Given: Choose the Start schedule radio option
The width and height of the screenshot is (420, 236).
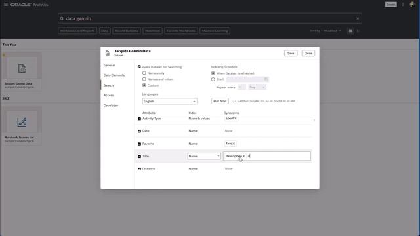Looking at the screenshot, I should [213, 79].
